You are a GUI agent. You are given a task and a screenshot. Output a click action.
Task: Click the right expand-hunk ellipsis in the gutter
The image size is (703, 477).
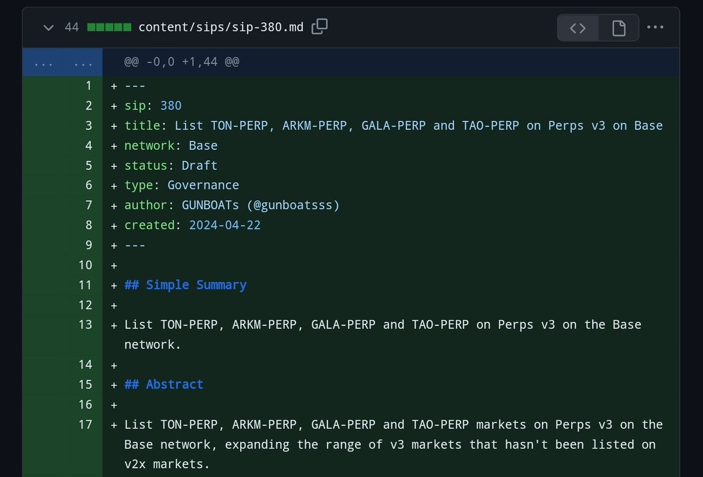82,61
